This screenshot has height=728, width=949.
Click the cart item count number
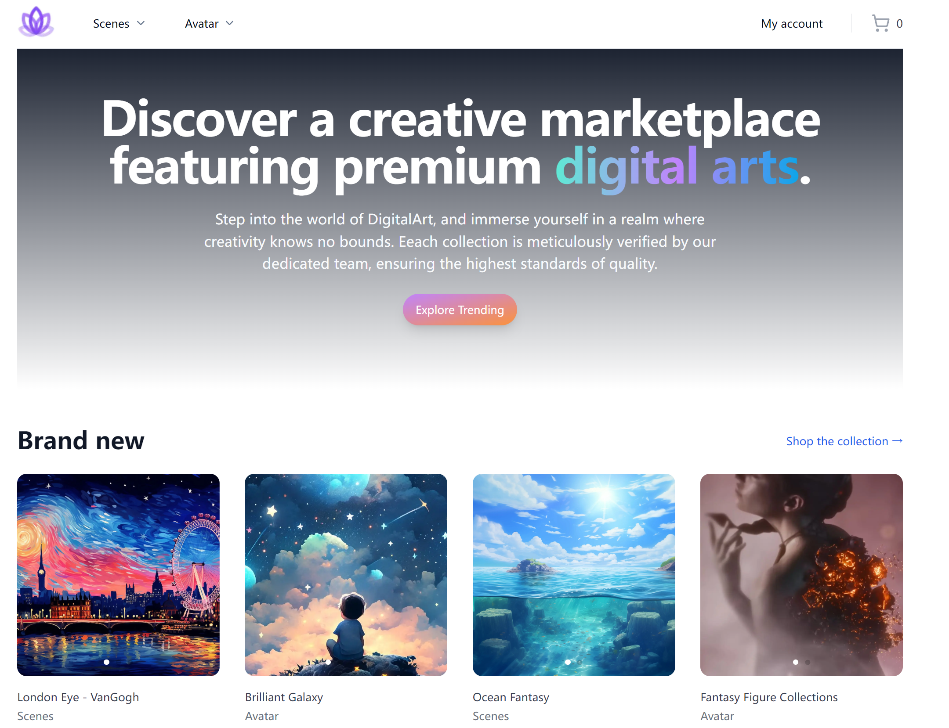899,24
